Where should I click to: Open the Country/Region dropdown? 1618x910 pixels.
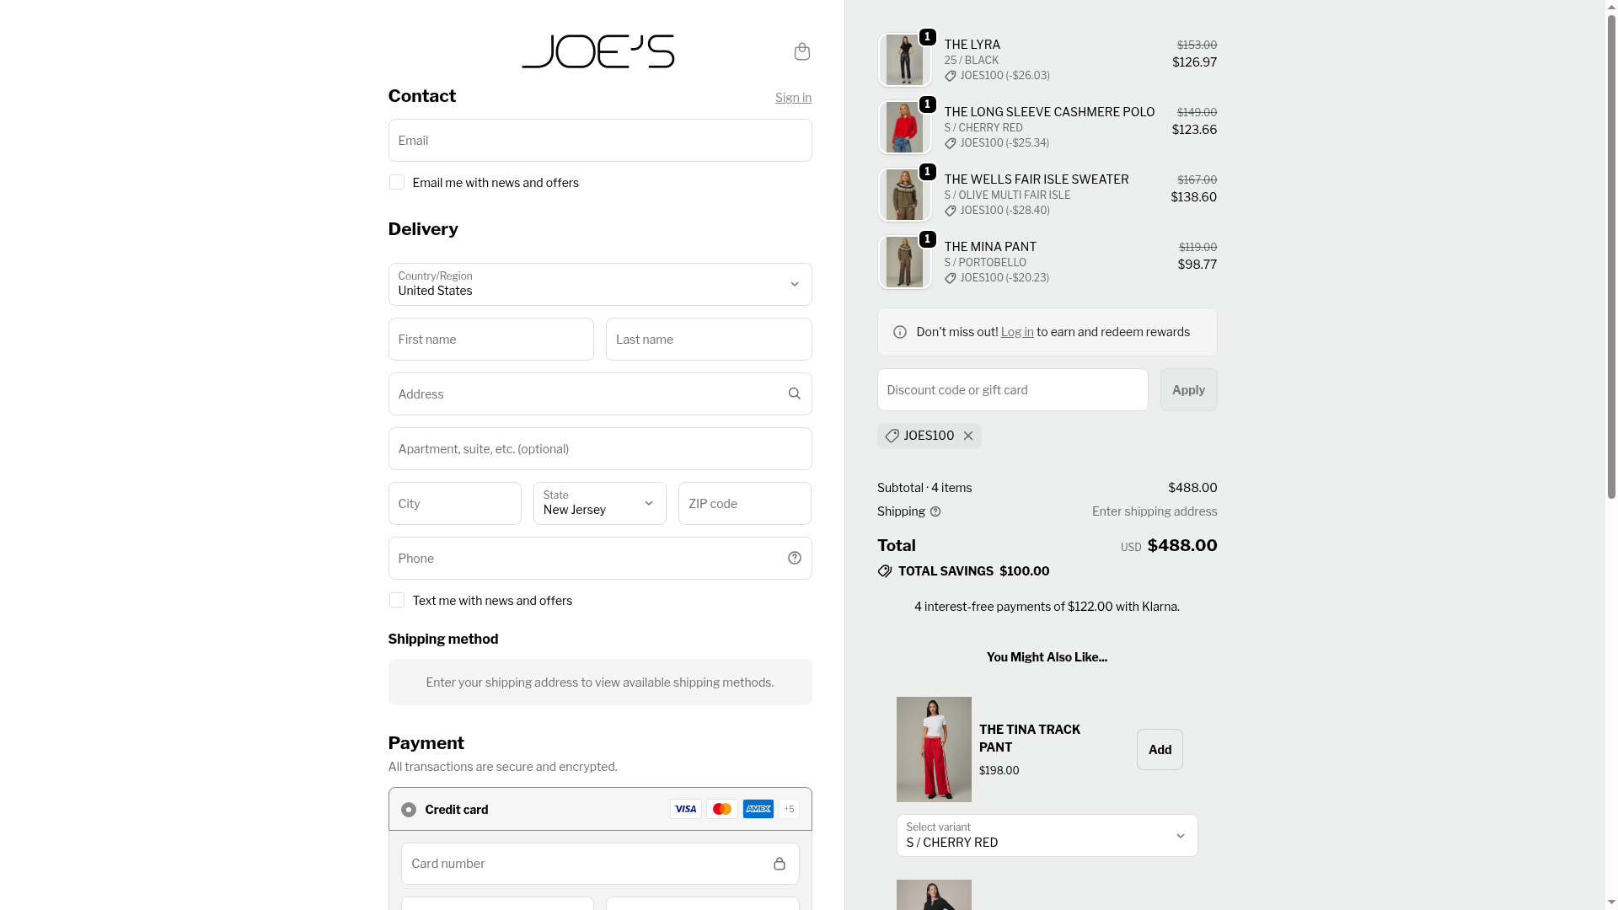tap(600, 284)
